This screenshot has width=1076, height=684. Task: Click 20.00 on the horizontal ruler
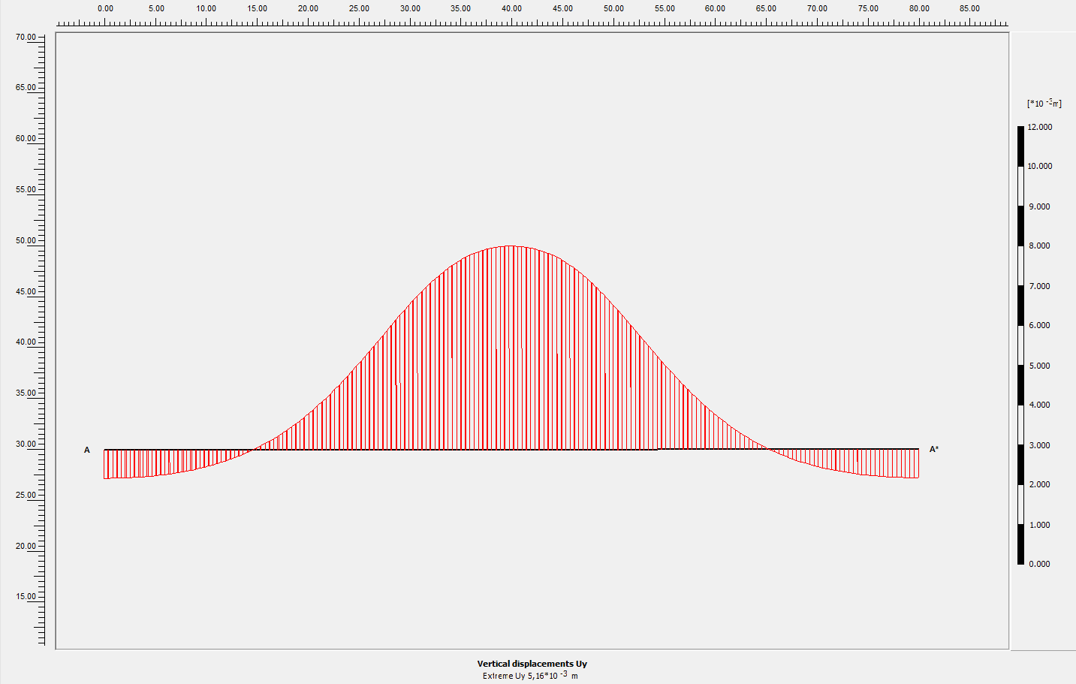pyautogui.click(x=308, y=8)
